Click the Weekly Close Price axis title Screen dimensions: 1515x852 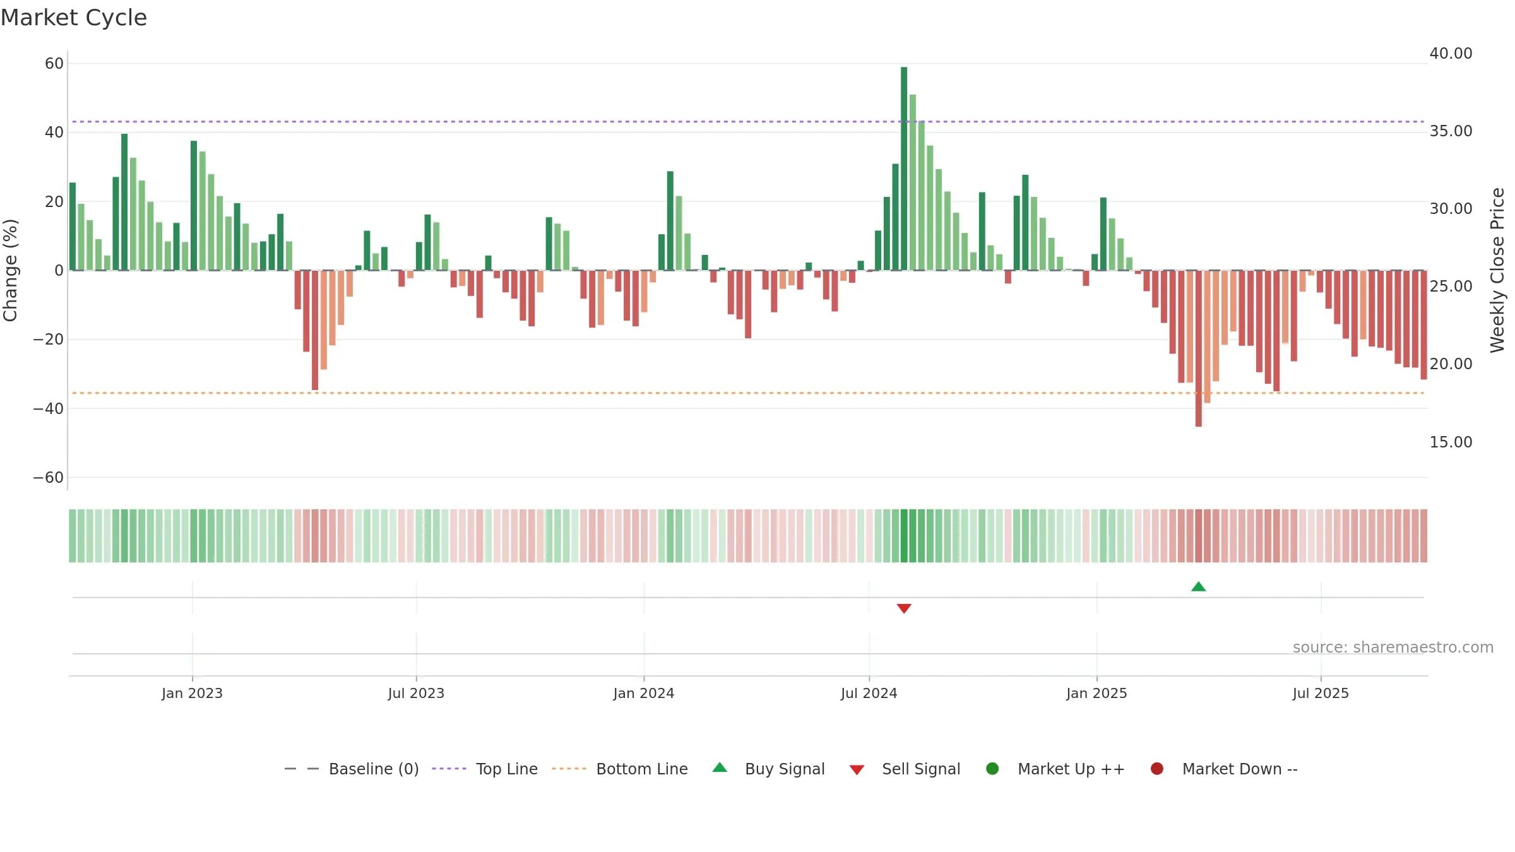point(1497,270)
